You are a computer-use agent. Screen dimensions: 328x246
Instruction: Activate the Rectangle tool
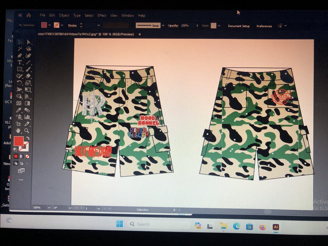click(x=20, y=69)
